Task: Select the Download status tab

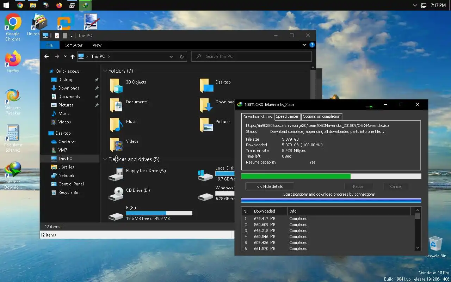Action: coord(258,117)
